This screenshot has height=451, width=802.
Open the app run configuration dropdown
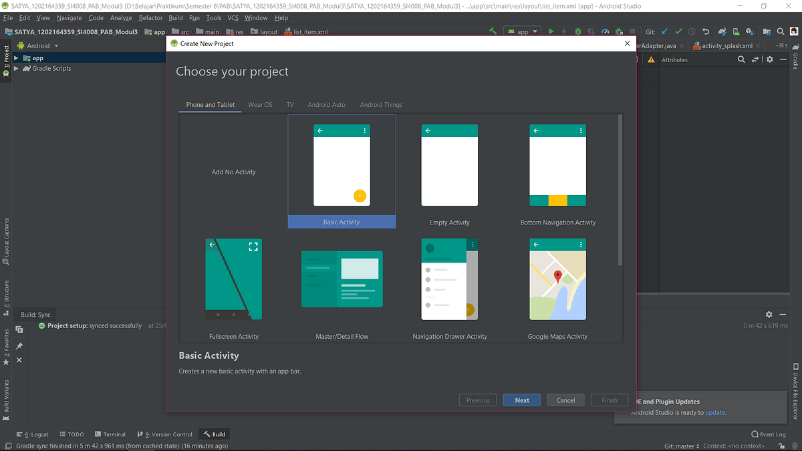(x=522, y=31)
